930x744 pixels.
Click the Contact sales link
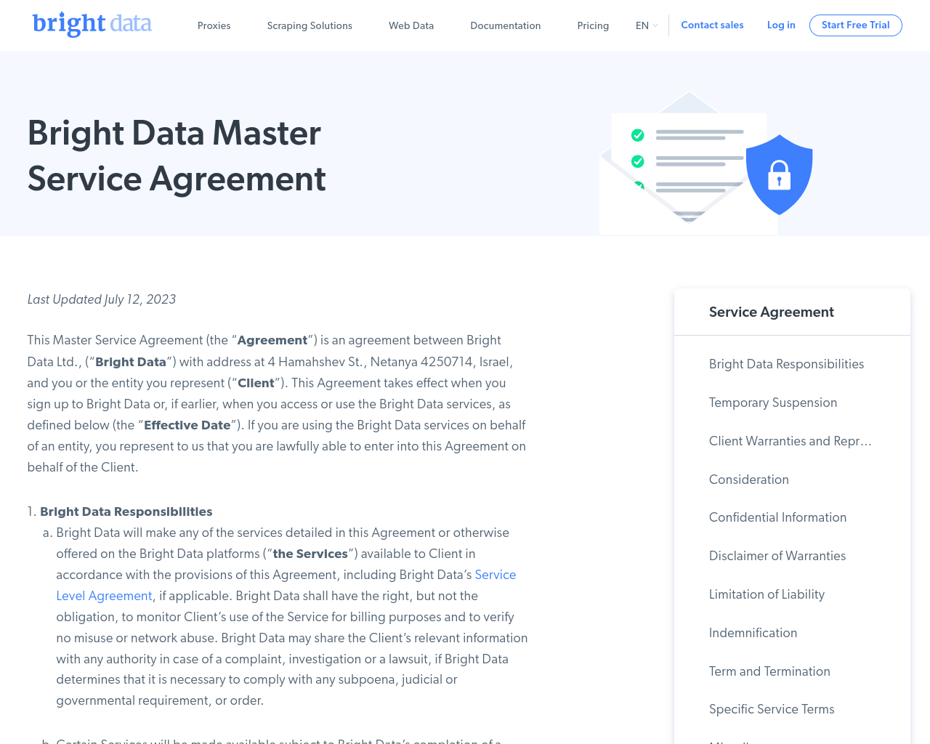pyautogui.click(x=712, y=25)
